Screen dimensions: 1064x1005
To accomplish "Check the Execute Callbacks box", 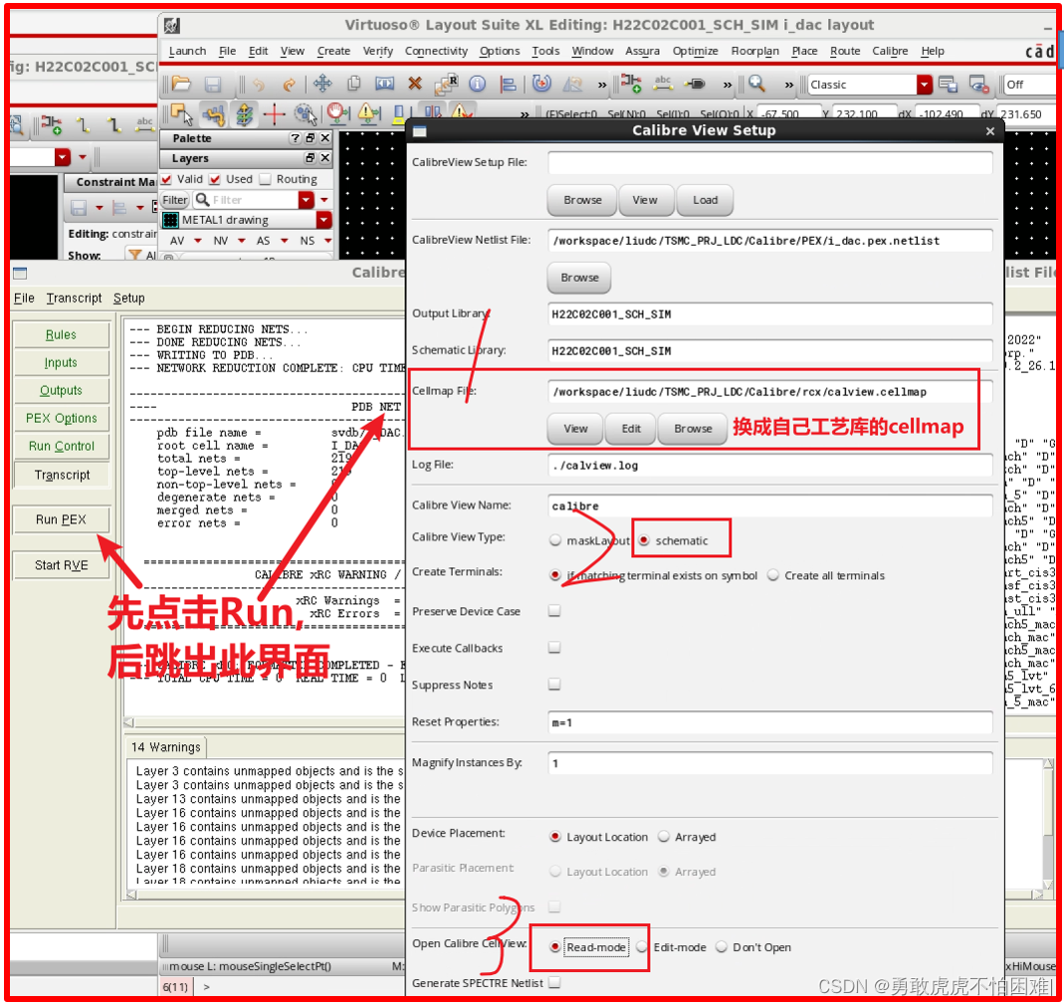I will click(x=554, y=648).
